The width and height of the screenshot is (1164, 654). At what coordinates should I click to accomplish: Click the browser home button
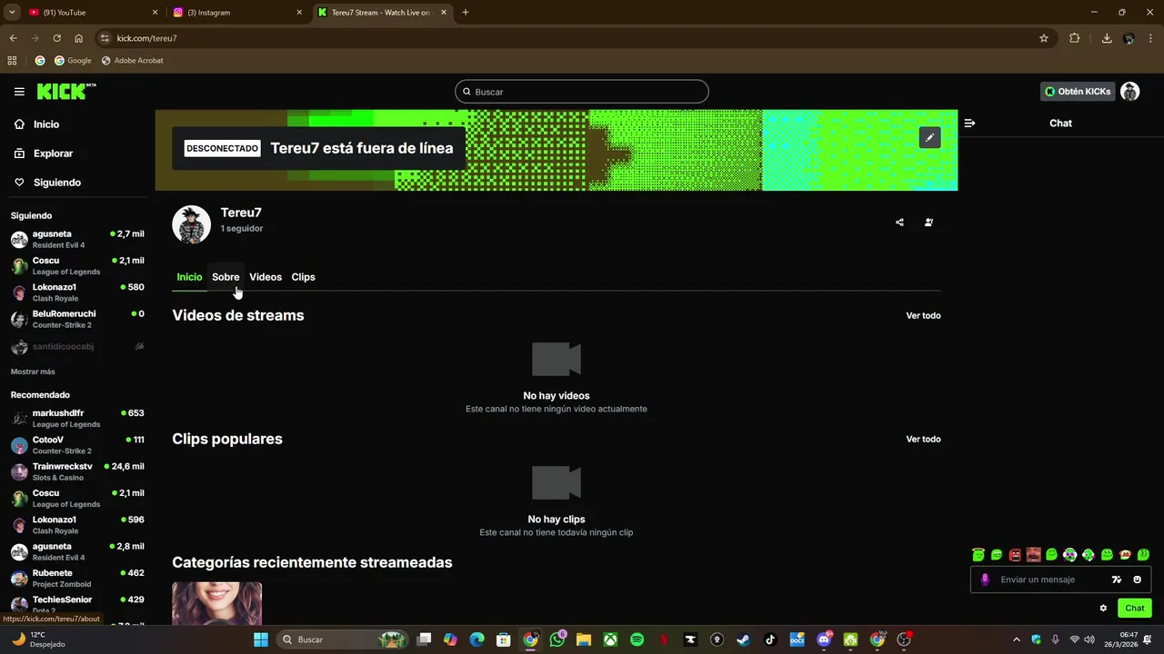point(79,38)
